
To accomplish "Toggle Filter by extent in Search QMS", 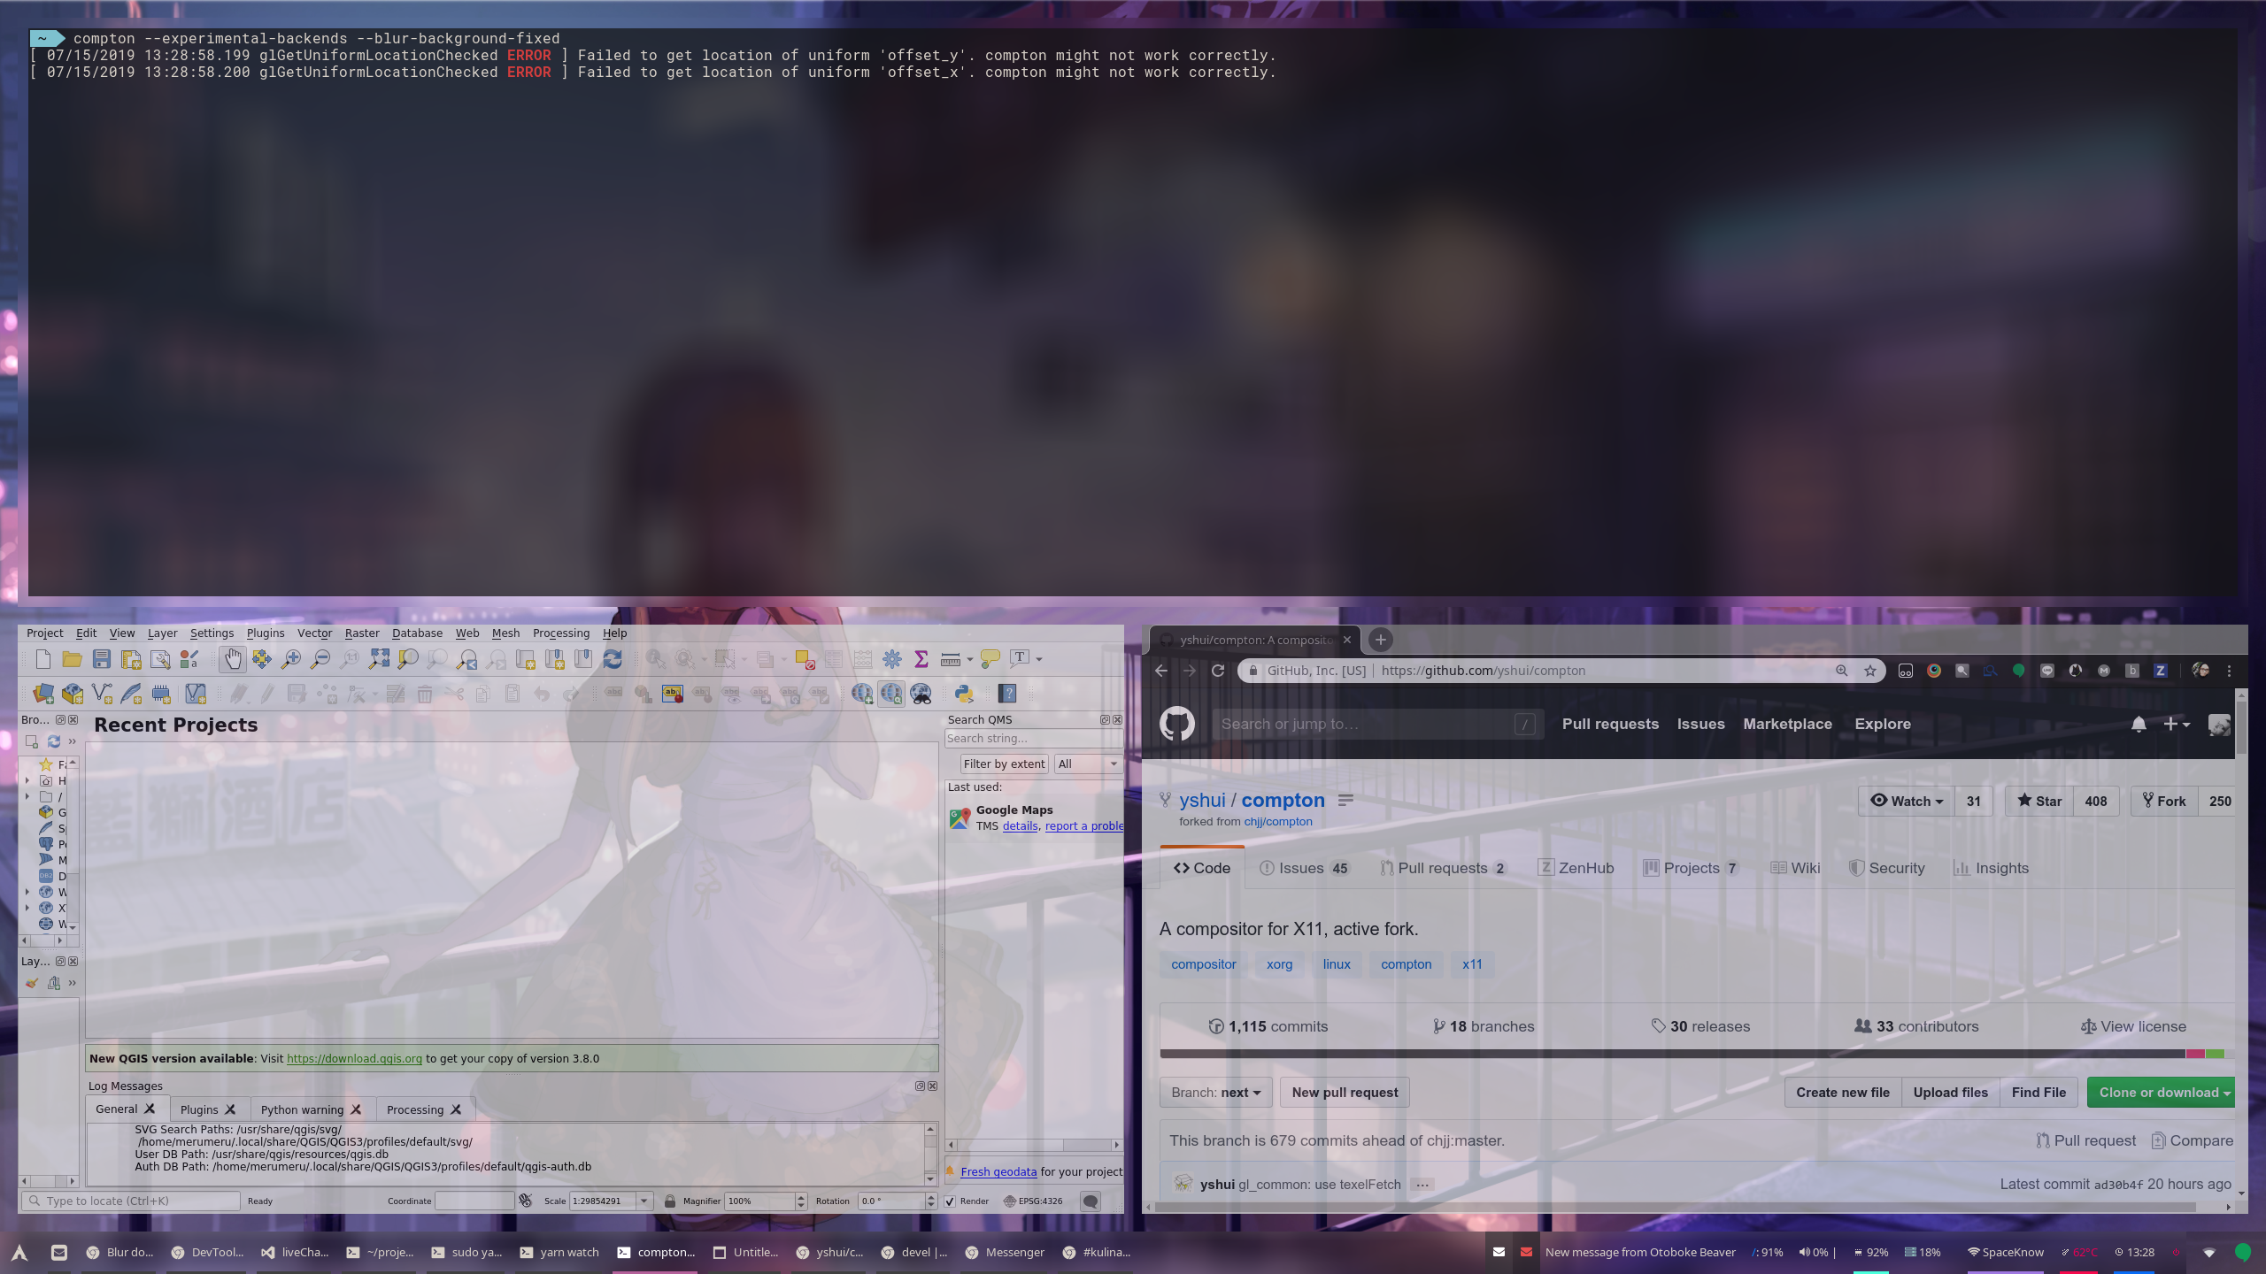I will (1004, 764).
